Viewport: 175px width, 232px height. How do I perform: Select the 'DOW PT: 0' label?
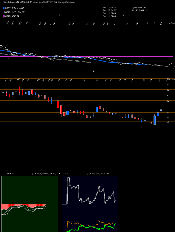(x=12, y=16)
